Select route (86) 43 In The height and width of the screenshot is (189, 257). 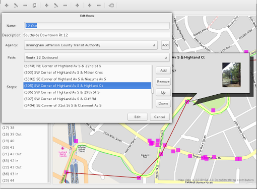pyautogui.click(x=24, y=174)
